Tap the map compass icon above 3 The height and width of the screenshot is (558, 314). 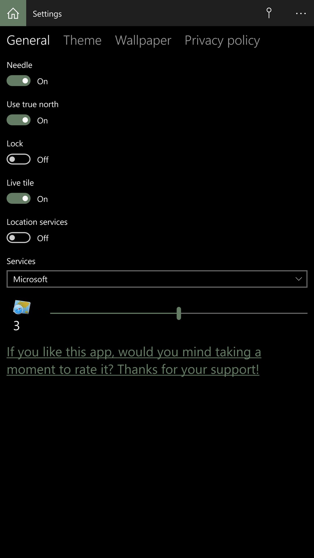pos(22,307)
